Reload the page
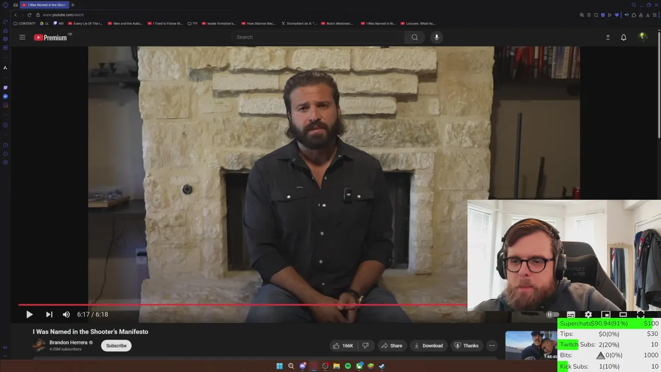This screenshot has height=372, width=661. [x=29, y=15]
